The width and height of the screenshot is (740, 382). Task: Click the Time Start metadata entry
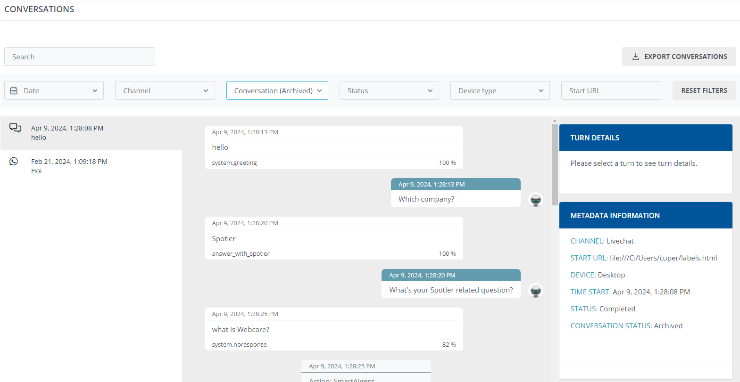point(630,292)
